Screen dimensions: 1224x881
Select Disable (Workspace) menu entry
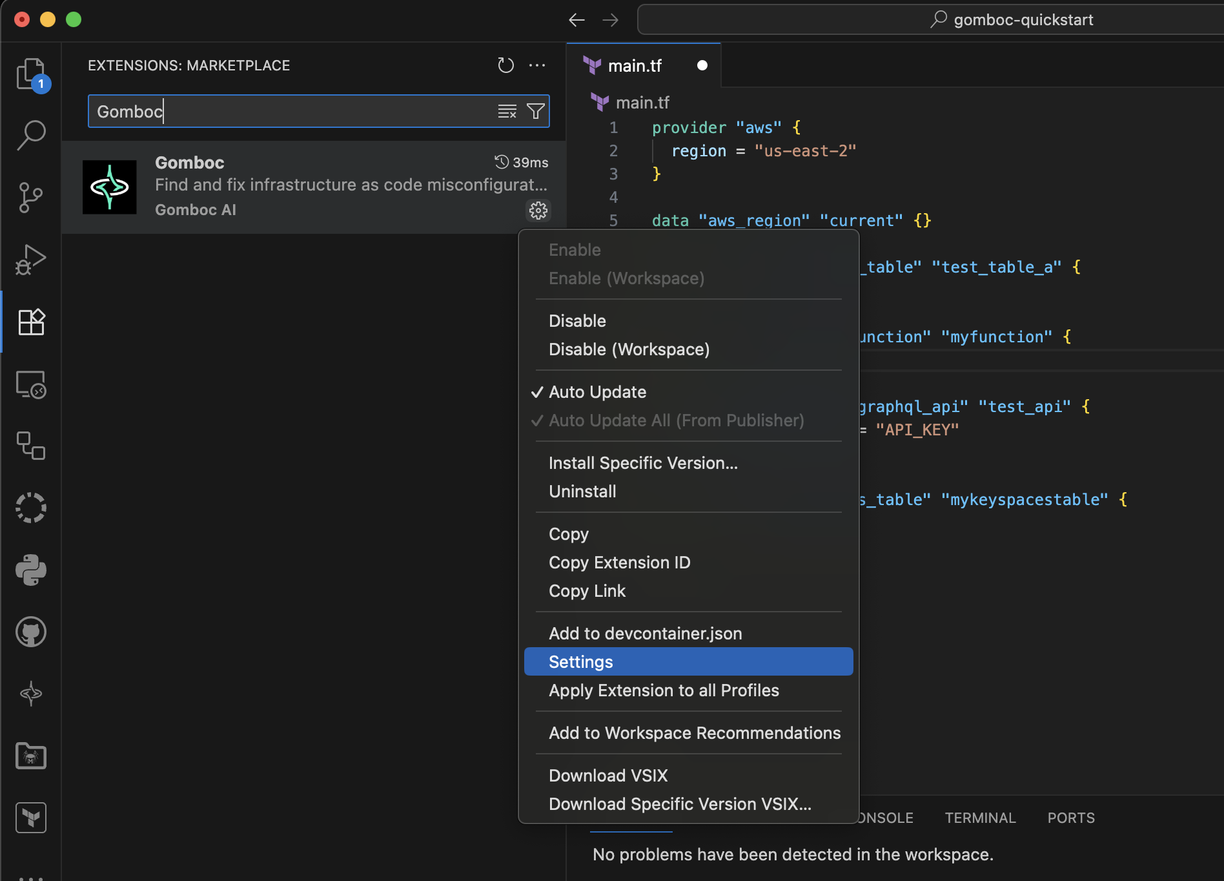click(x=629, y=349)
